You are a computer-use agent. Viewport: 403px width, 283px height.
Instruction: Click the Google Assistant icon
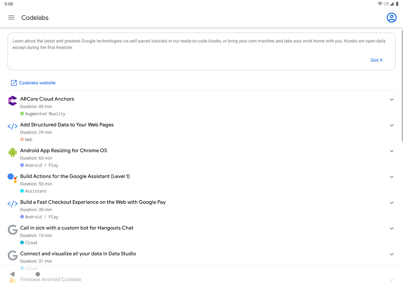coord(12,178)
